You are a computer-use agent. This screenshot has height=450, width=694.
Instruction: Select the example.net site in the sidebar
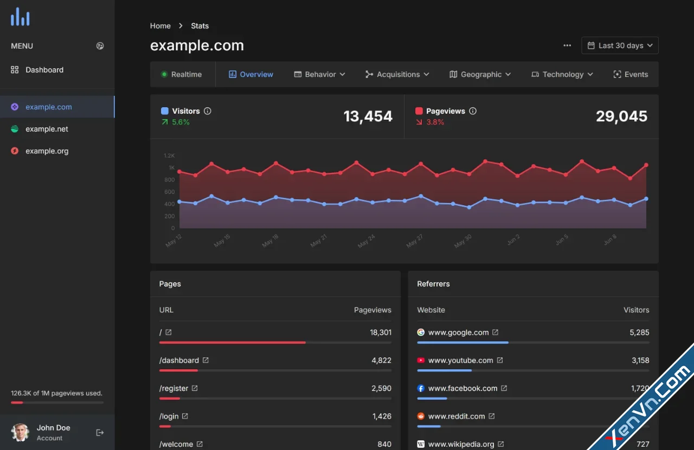click(46, 129)
